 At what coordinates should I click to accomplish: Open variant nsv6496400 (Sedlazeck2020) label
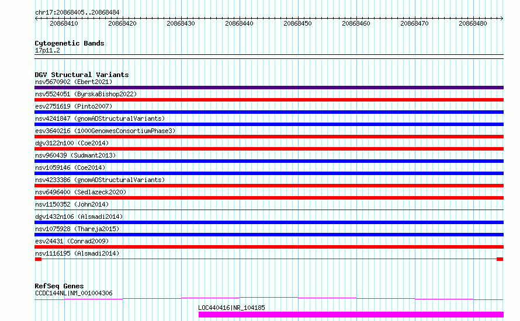(x=81, y=192)
